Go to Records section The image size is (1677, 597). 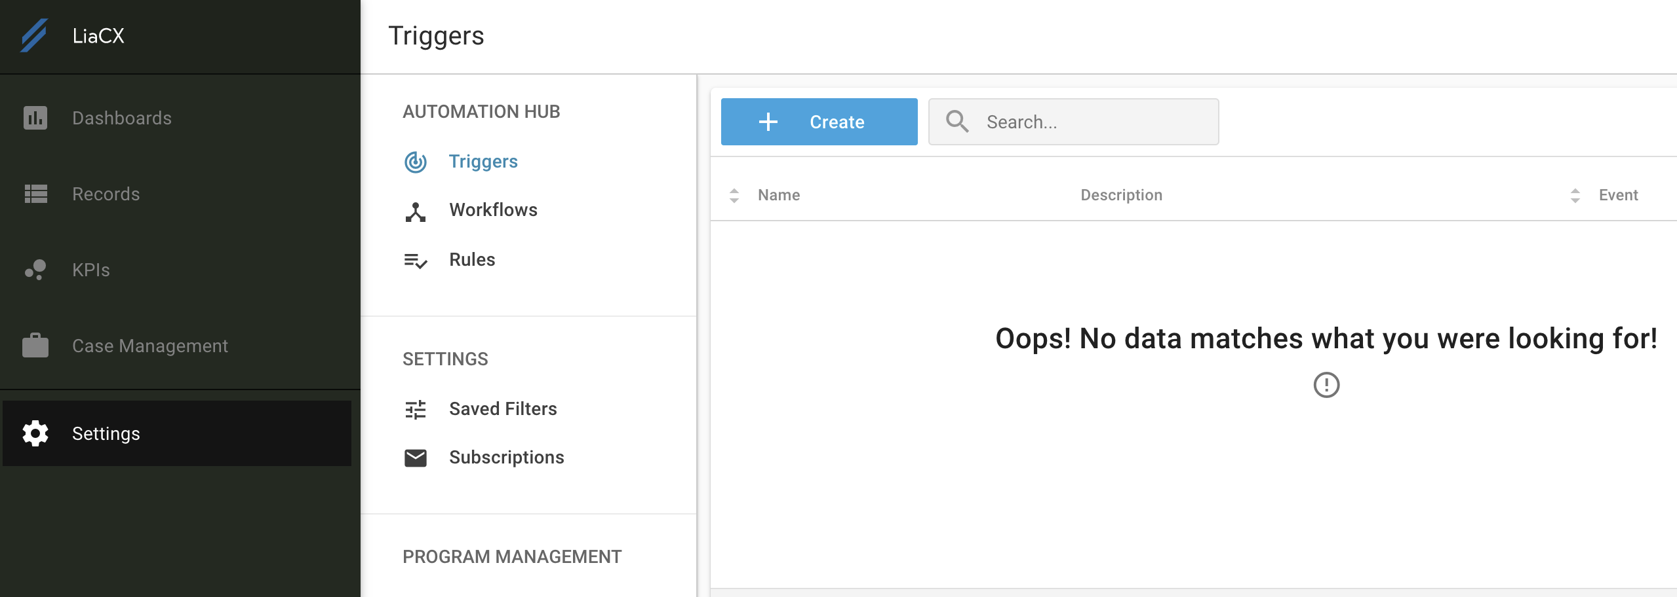[177, 194]
